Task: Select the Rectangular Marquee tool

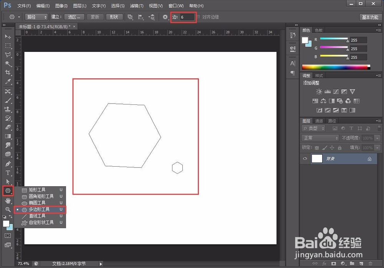Action: click(8, 46)
